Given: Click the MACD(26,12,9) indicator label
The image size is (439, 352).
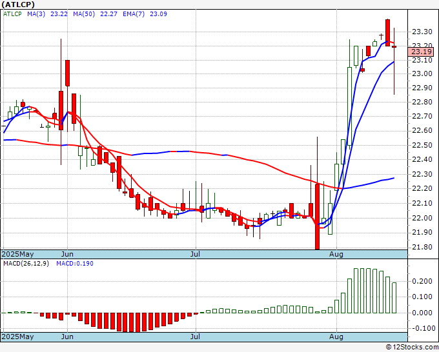Looking at the screenshot, I should 26,264.
